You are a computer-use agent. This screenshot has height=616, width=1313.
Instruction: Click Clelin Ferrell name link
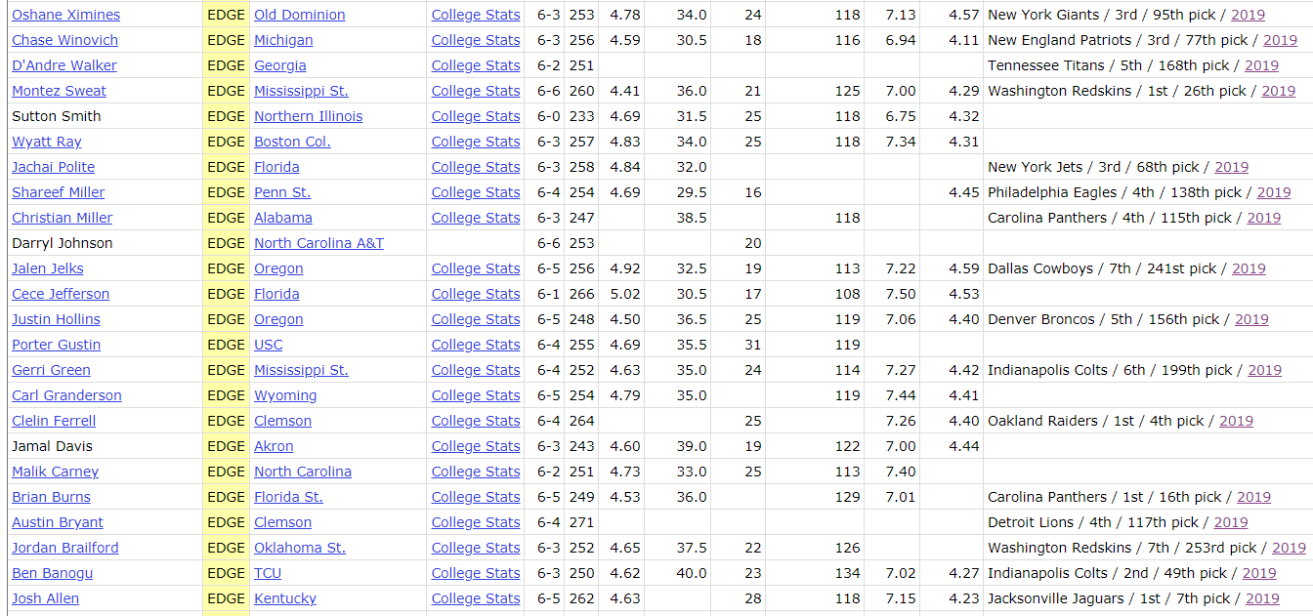click(x=54, y=421)
